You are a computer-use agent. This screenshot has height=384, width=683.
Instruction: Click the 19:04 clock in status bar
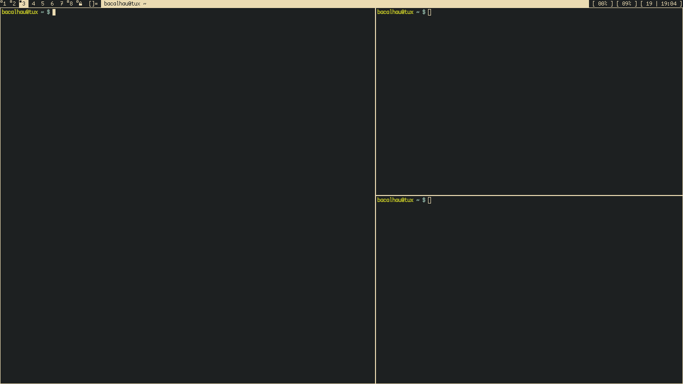(668, 3)
